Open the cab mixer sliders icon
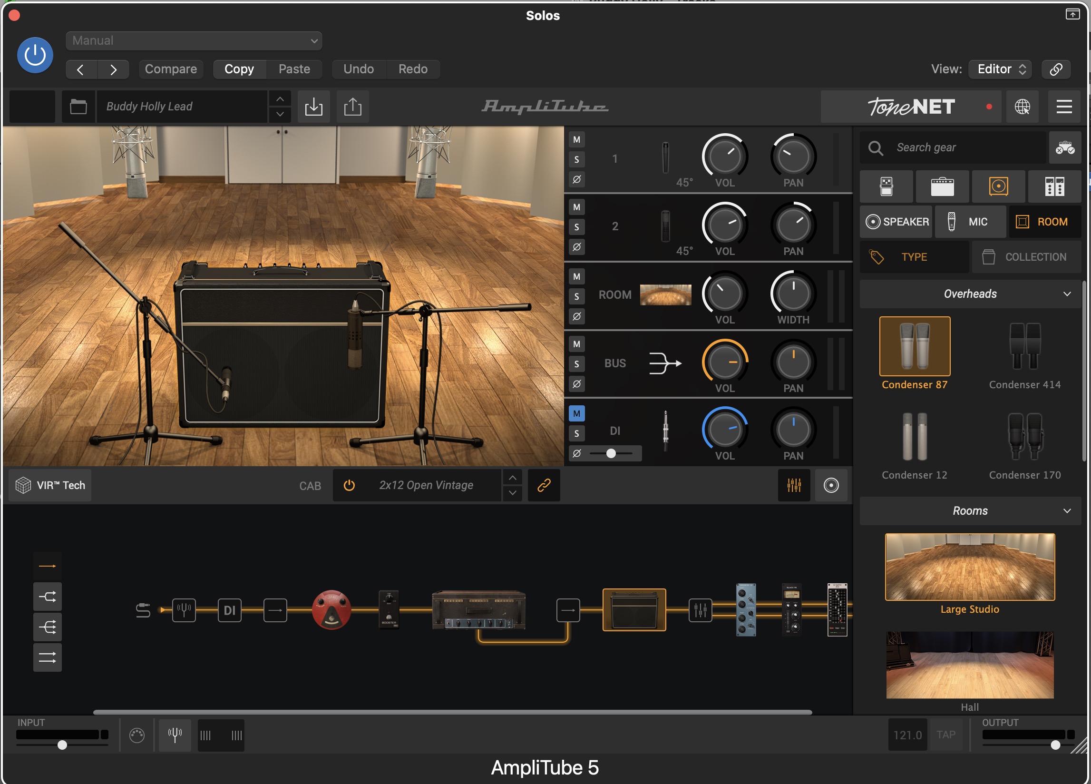This screenshot has height=784, width=1091. 794,485
